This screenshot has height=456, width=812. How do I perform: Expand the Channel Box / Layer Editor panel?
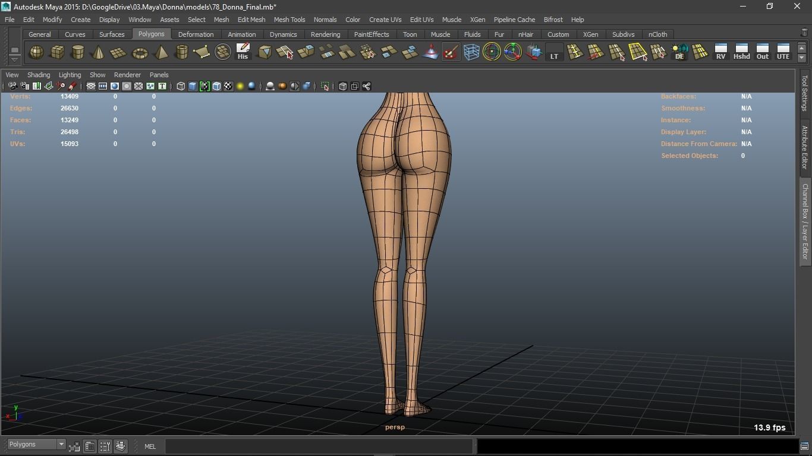pyautogui.click(x=805, y=221)
